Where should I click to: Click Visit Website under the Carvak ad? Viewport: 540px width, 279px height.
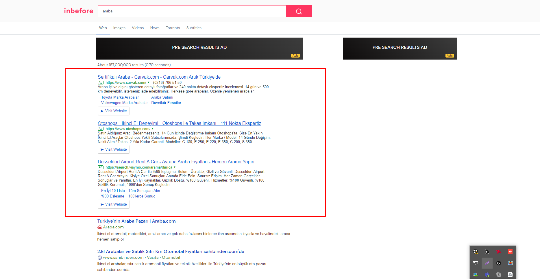point(114,111)
